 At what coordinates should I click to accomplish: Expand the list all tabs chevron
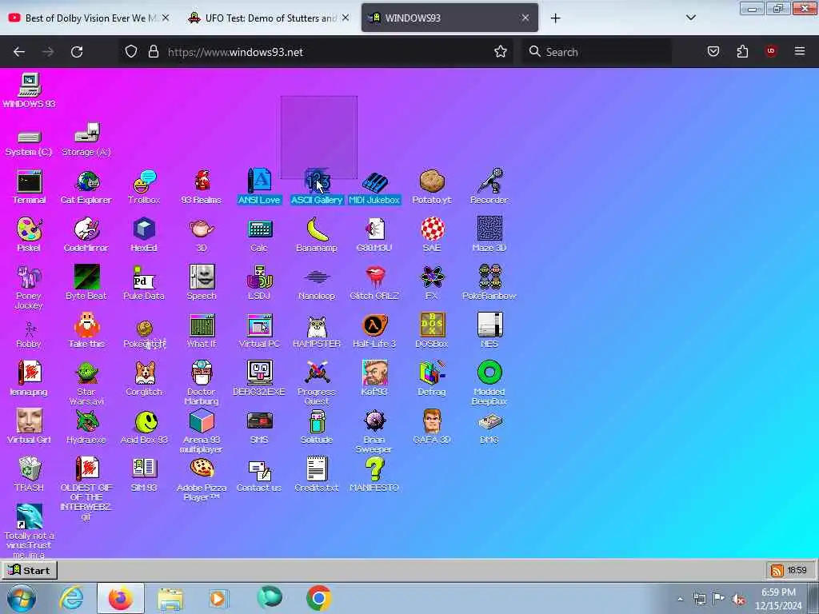point(690,18)
